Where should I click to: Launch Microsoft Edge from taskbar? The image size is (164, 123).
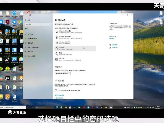point(57,107)
